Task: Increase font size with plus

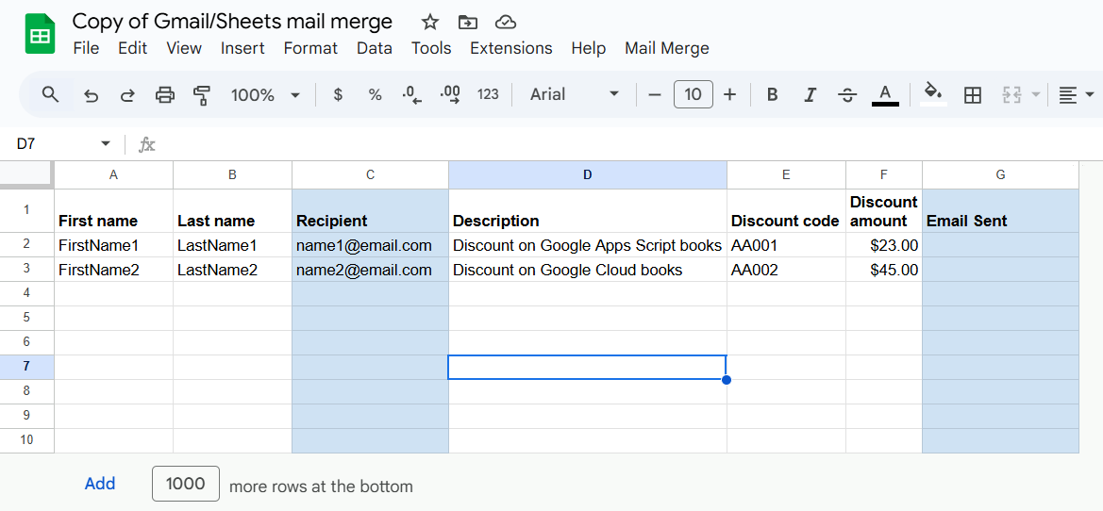Action: (x=730, y=95)
